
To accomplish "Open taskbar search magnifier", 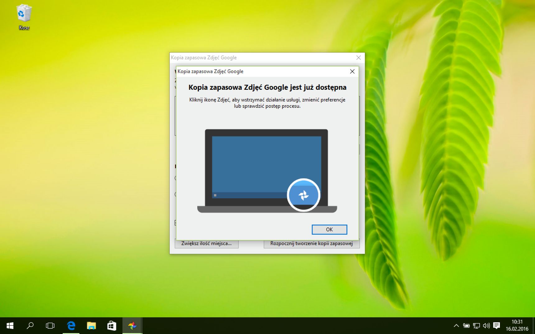I will [30, 326].
